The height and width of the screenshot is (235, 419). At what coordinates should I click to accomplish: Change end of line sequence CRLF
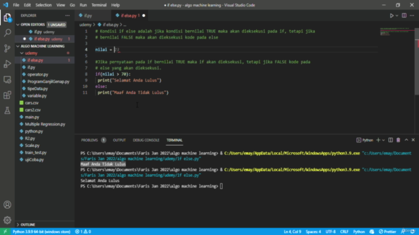click(x=344, y=232)
